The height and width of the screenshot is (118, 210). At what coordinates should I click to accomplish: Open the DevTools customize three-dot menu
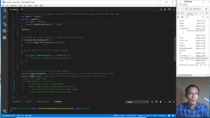[203, 13]
